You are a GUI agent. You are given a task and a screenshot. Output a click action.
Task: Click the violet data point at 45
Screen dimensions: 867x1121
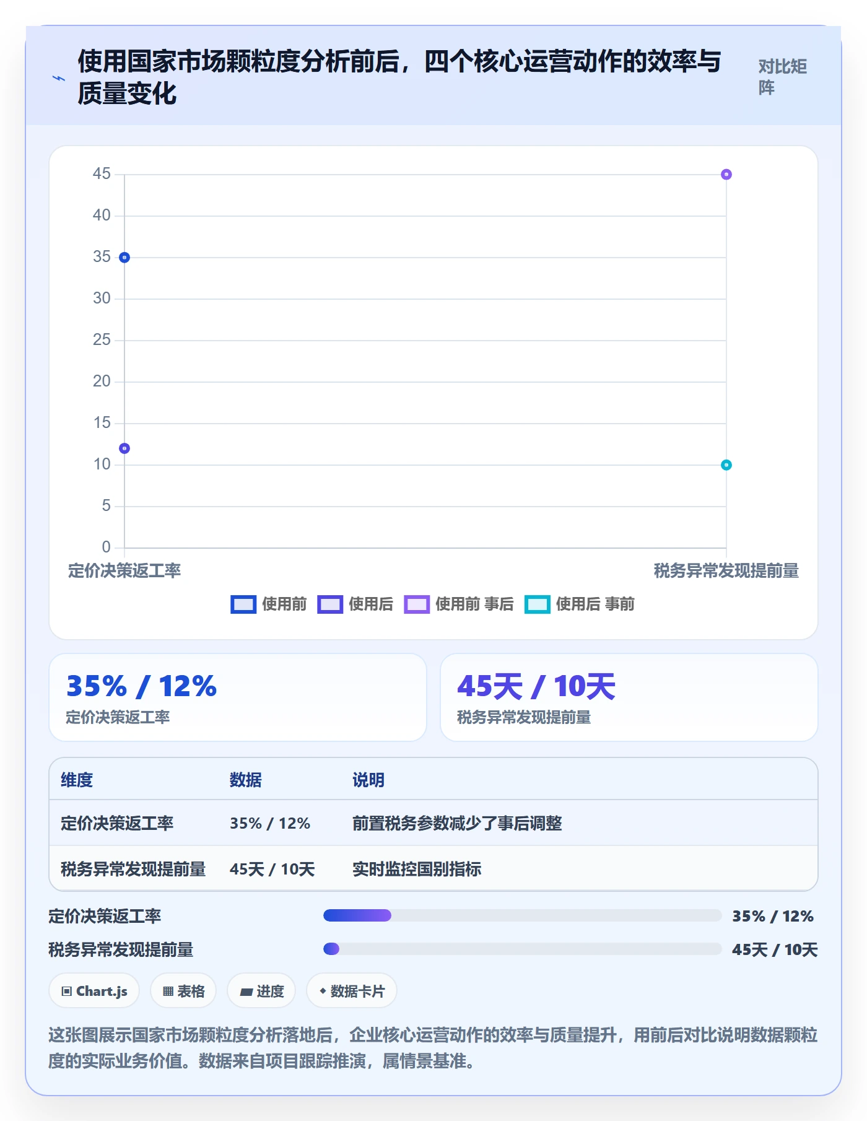[726, 175]
